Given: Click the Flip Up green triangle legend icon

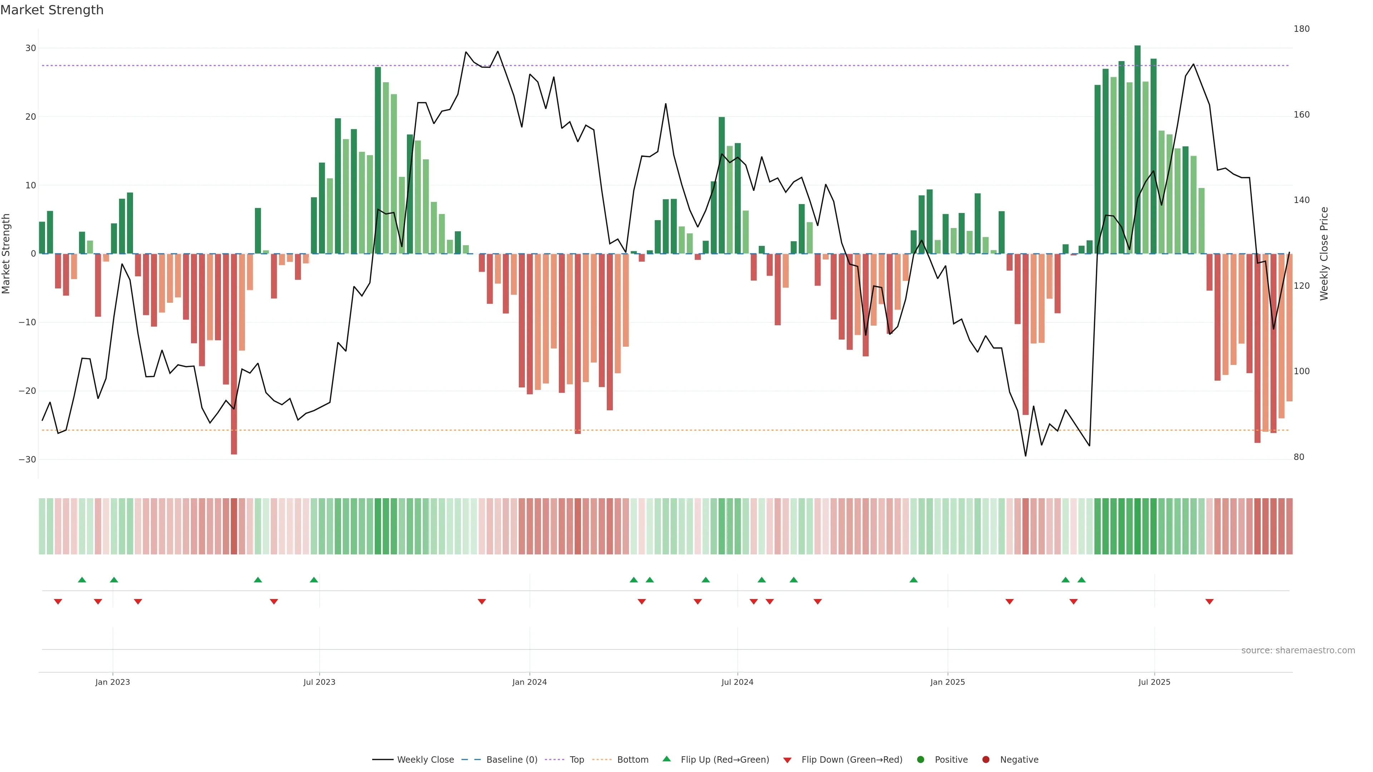Looking at the screenshot, I should 666,759.
